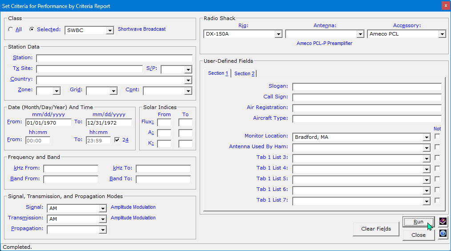Tick the Not box for Antenna Used By Ham
The height and width of the screenshot is (251, 451).
(437, 147)
